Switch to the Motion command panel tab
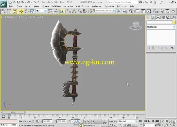177x127 pixels. tap(163, 17)
